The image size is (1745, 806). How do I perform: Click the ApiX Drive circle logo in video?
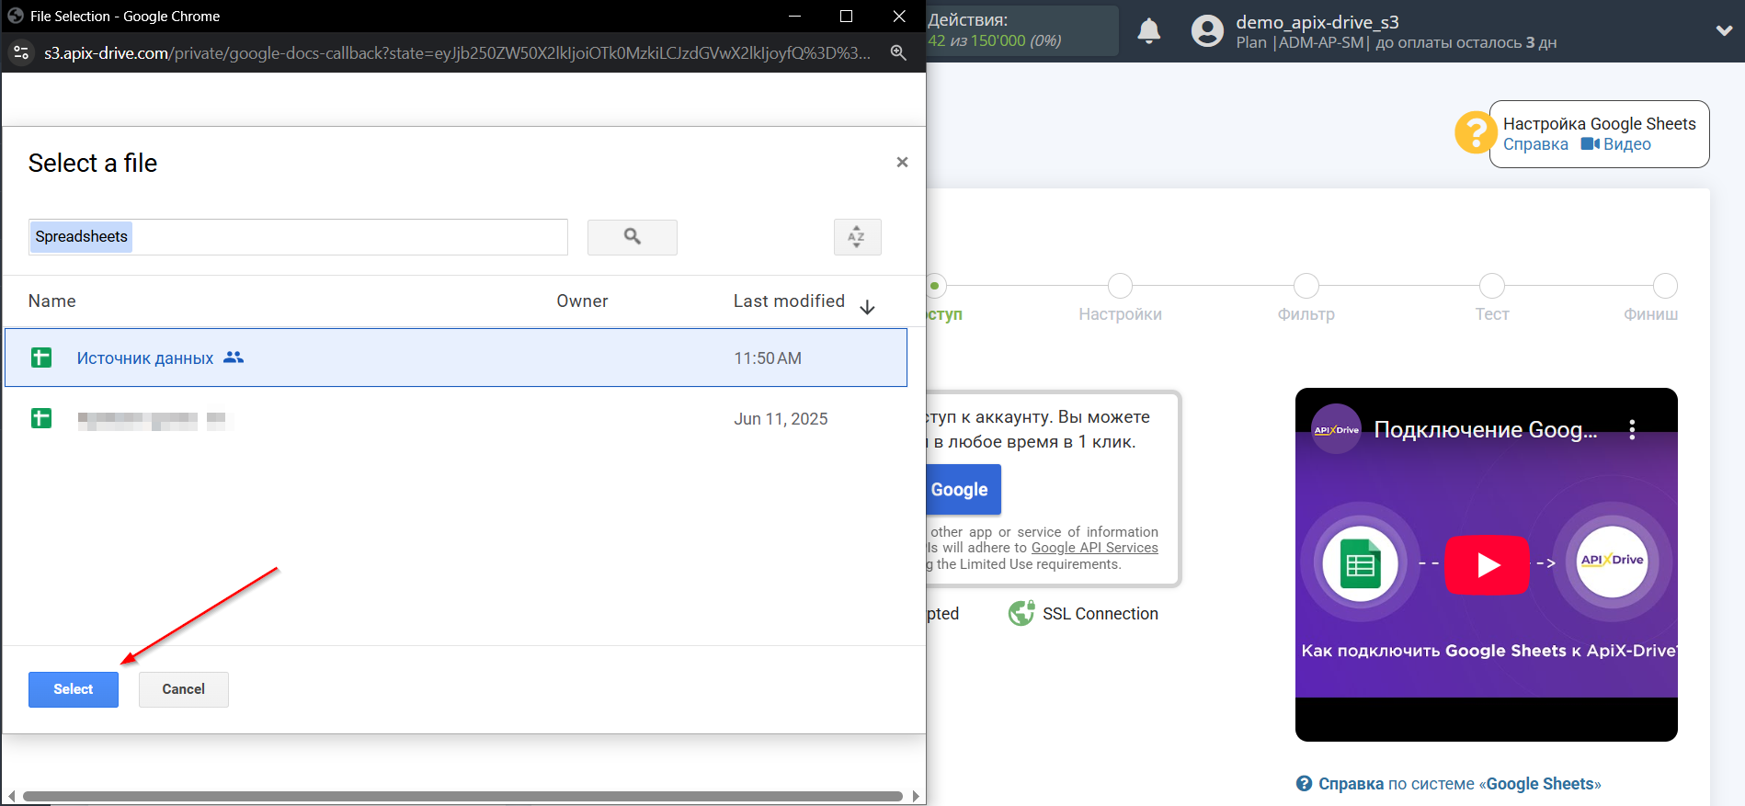1612,561
